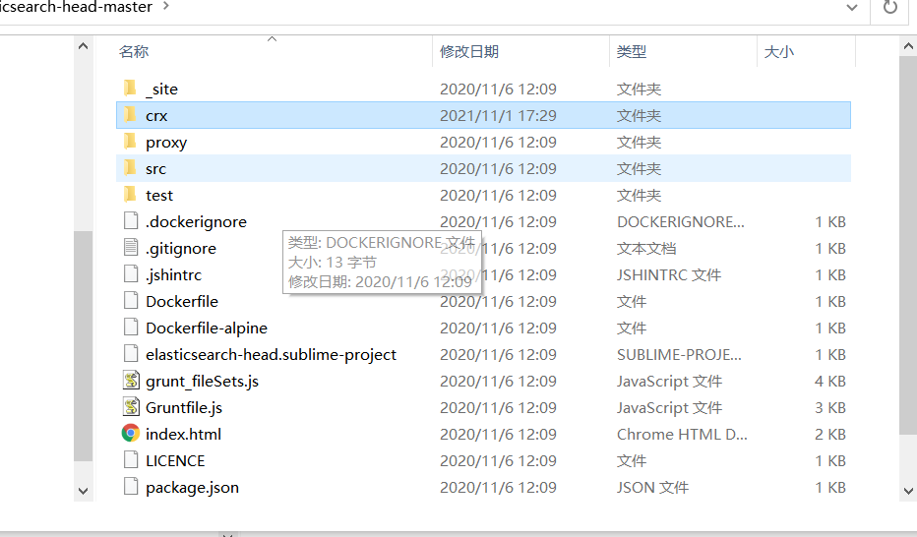
Task: Click the Gruntfile.js script icon
Action: tap(131, 407)
